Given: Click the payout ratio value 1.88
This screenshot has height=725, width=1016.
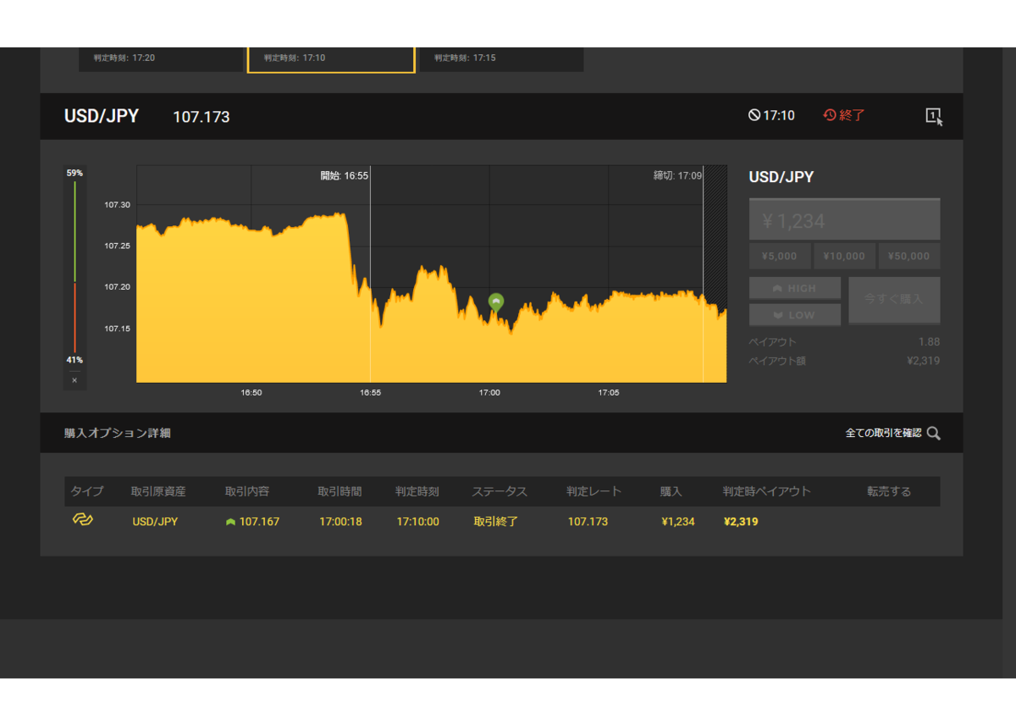Looking at the screenshot, I should pyautogui.click(x=929, y=341).
